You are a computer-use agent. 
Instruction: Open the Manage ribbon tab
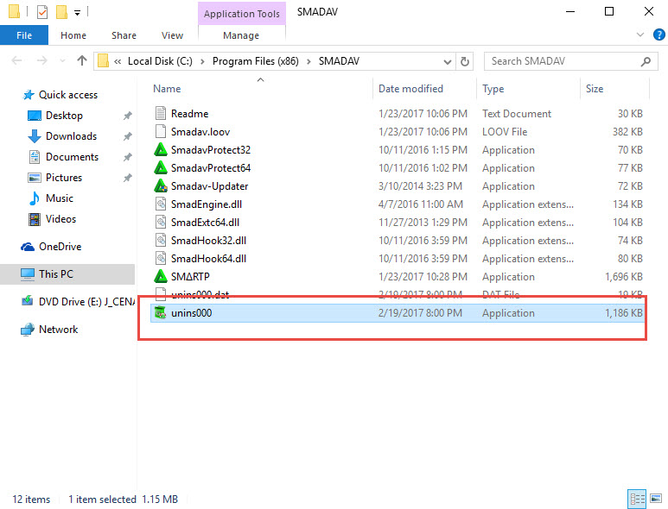click(x=241, y=35)
